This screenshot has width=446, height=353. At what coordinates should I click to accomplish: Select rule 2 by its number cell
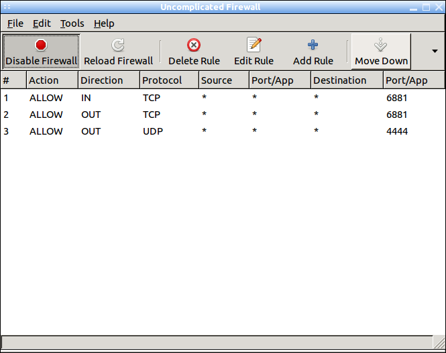[x=6, y=115]
